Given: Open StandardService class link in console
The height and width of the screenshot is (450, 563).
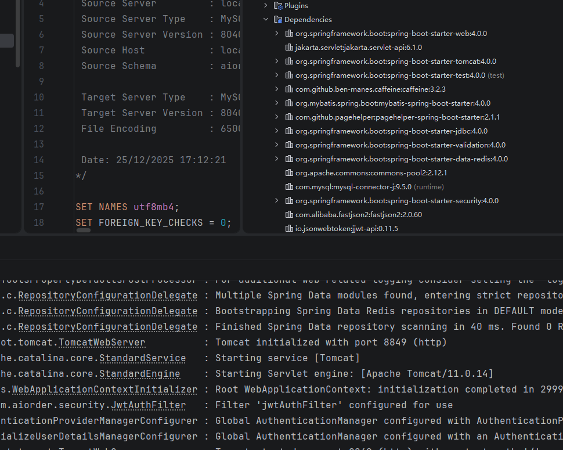Looking at the screenshot, I should tap(143, 358).
